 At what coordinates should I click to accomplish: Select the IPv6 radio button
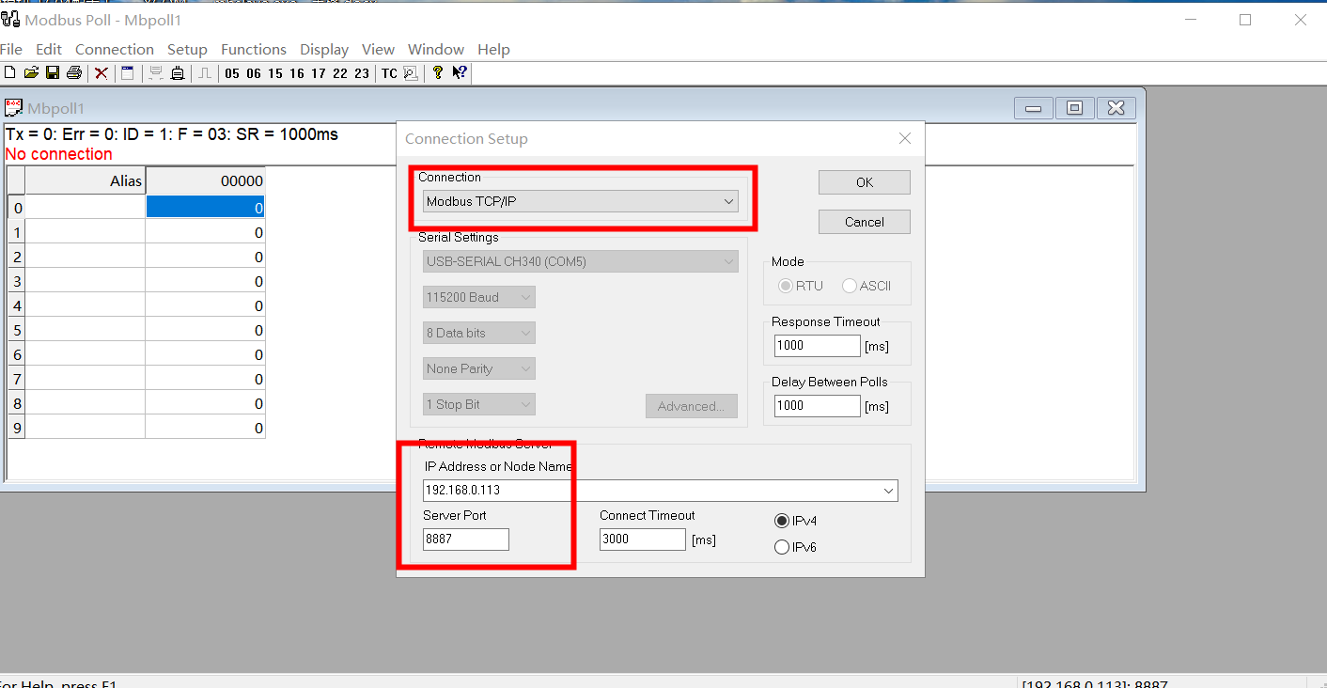pos(782,547)
